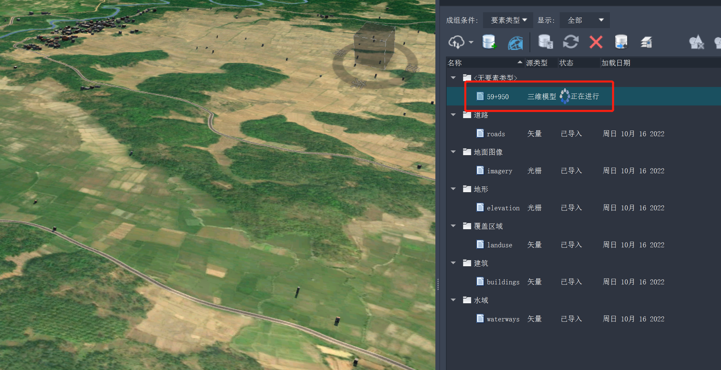The image size is (721, 370).
Task: Open the arrow next to the cloud download icon
Action: 471,42
